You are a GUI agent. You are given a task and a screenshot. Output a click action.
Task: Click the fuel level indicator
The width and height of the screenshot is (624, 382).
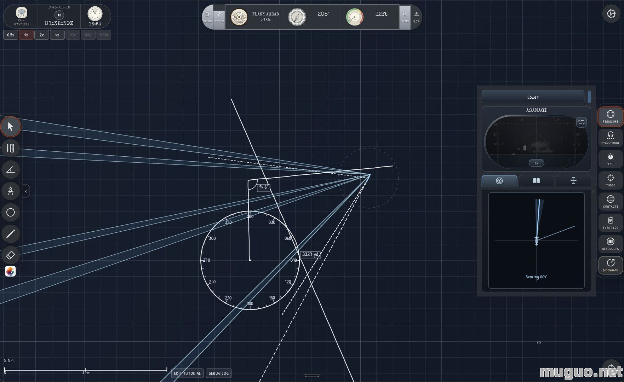pyautogui.click(x=207, y=17)
